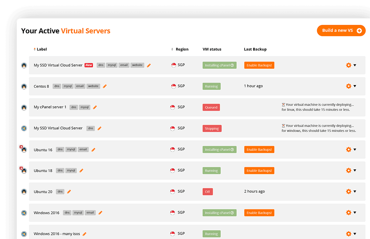
Task: Click the Linux penguin icon for Centos 8
Action: point(24,86)
